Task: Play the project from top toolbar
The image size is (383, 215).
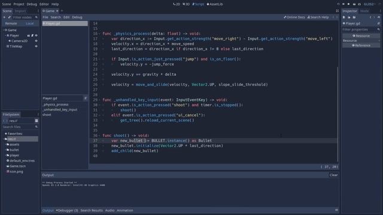Action: coord(338,4)
